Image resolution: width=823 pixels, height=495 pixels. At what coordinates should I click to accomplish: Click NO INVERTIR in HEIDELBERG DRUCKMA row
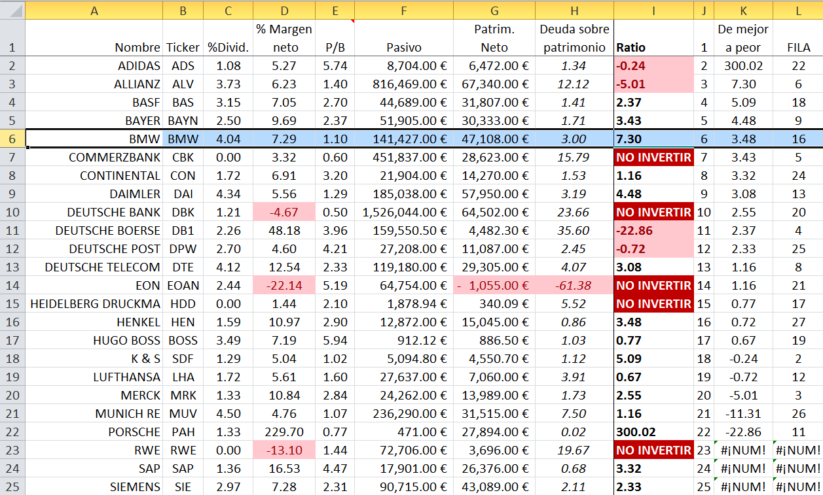653,303
